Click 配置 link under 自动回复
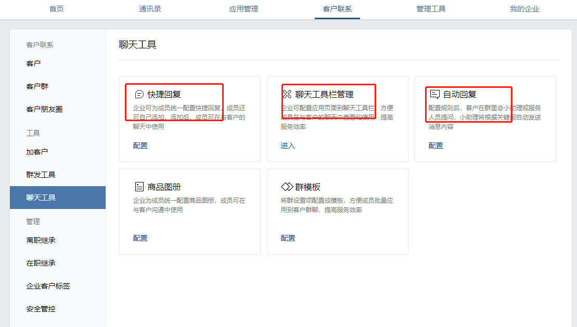Image resolution: width=577 pixels, height=327 pixels. click(435, 146)
